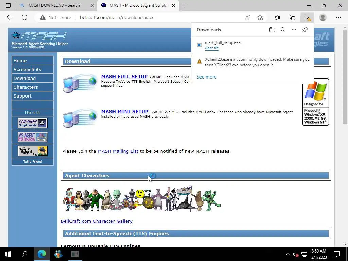348x261 pixels.
Task: Open the taskbar clock and date
Action: point(319,254)
